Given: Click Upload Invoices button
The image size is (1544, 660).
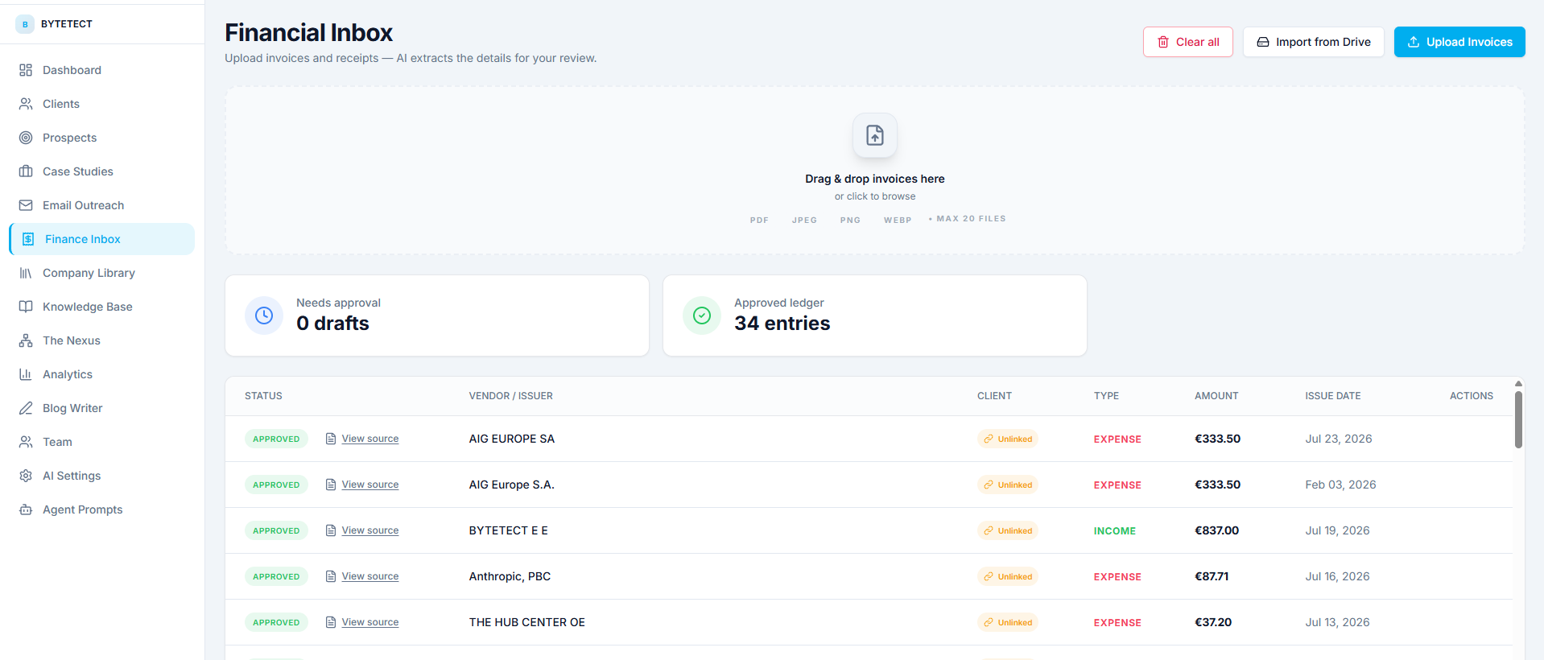Looking at the screenshot, I should tap(1459, 42).
